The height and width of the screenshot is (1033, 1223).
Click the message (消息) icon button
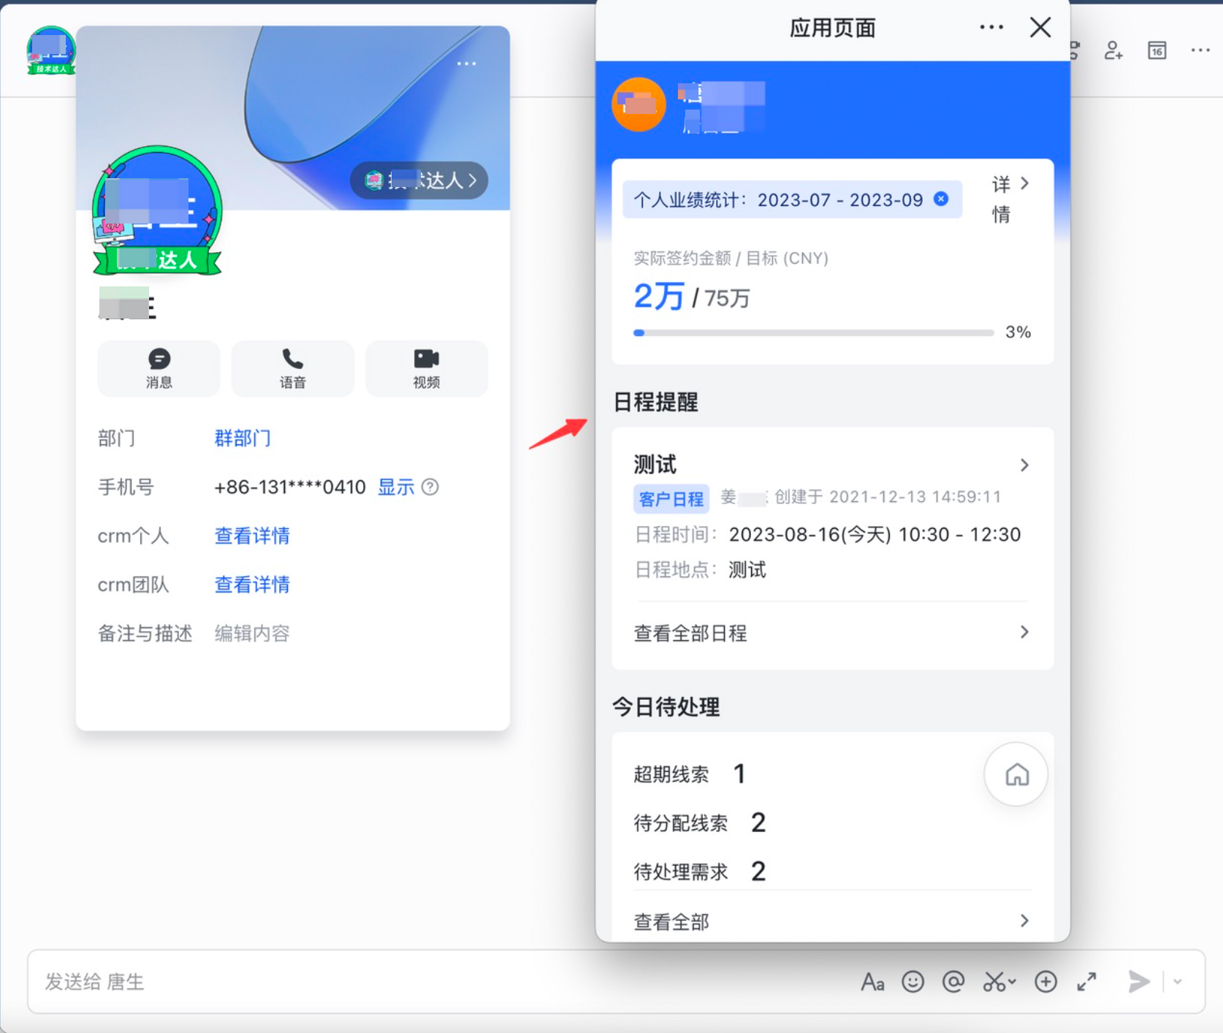point(159,368)
